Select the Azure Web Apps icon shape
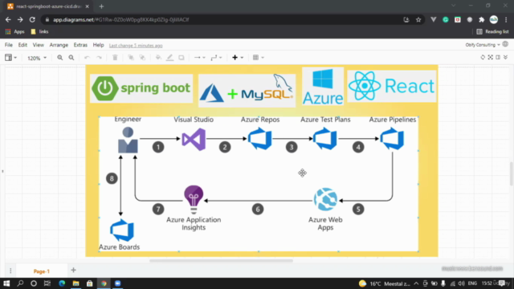Viewport: 514px width, 289px height. click(x=325, y=199)
